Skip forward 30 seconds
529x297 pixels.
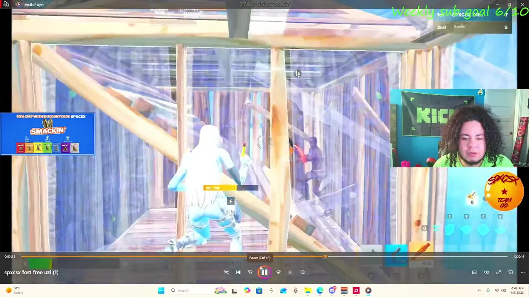point(278,272)
